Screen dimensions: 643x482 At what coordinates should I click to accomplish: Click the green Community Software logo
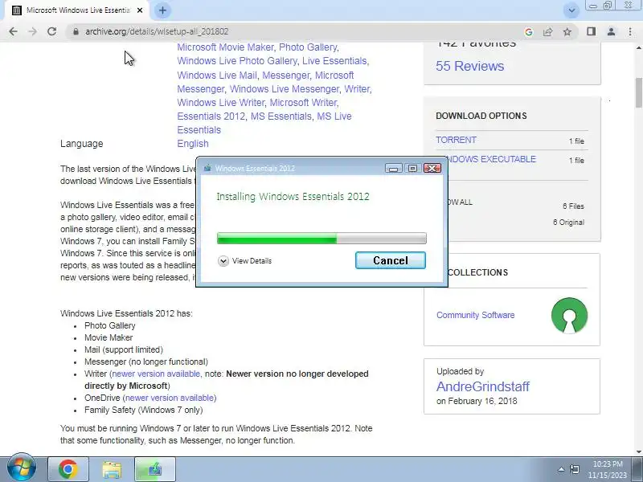pyautogui.click(x=569, y=315)
